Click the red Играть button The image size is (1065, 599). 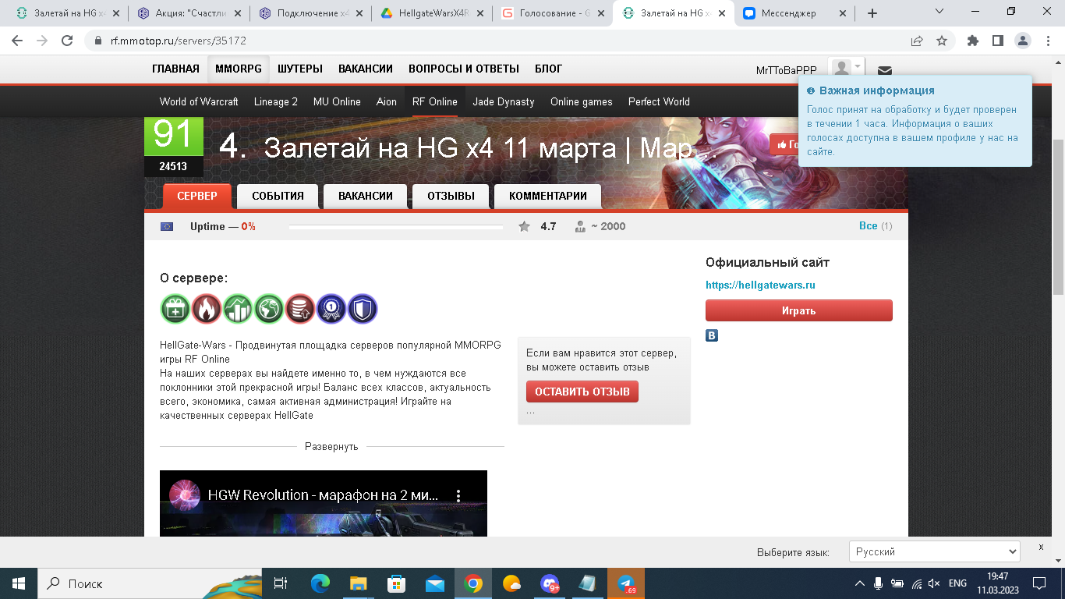[799, 310]
